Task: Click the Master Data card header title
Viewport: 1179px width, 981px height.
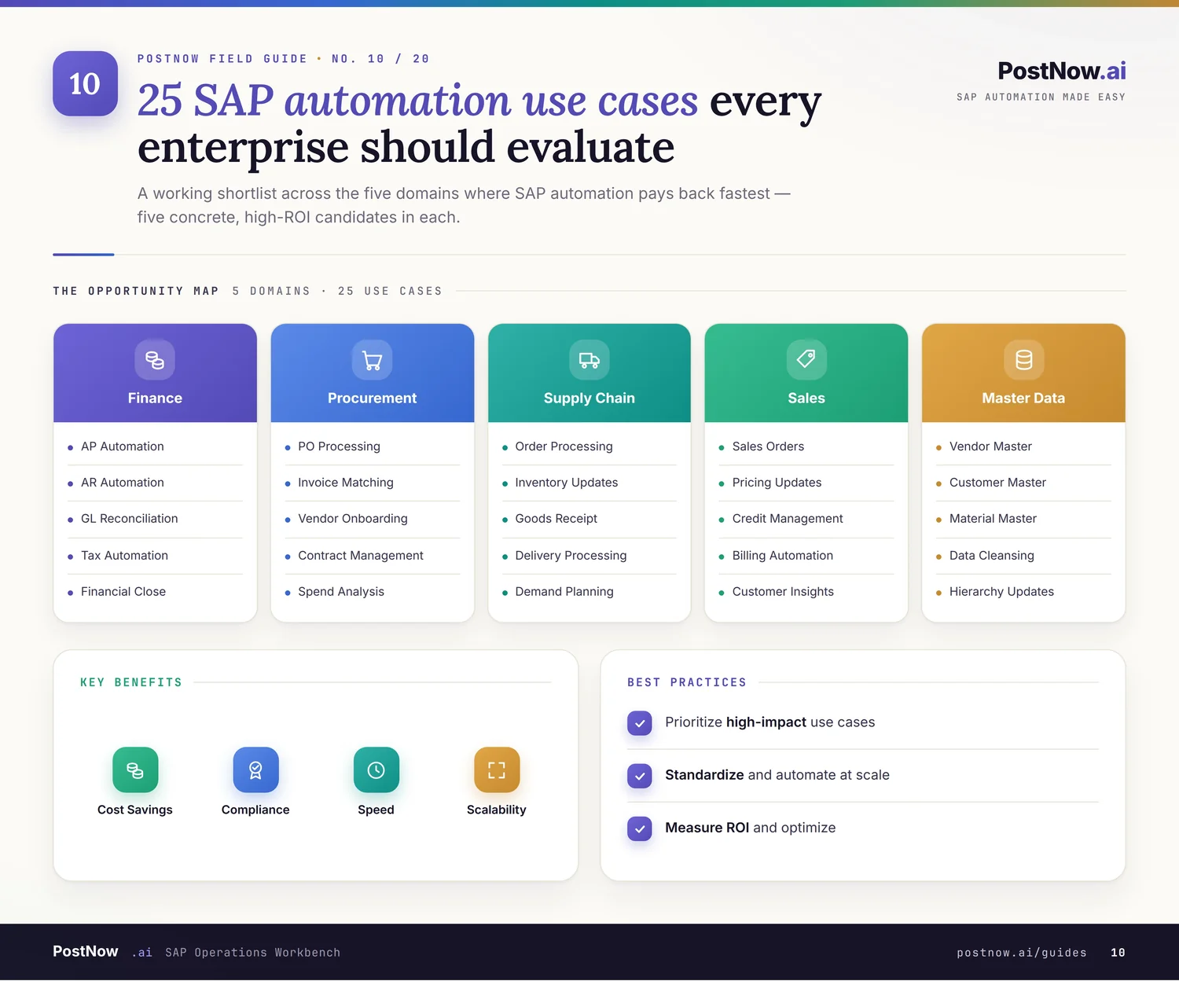Action: coord(1023,399)
